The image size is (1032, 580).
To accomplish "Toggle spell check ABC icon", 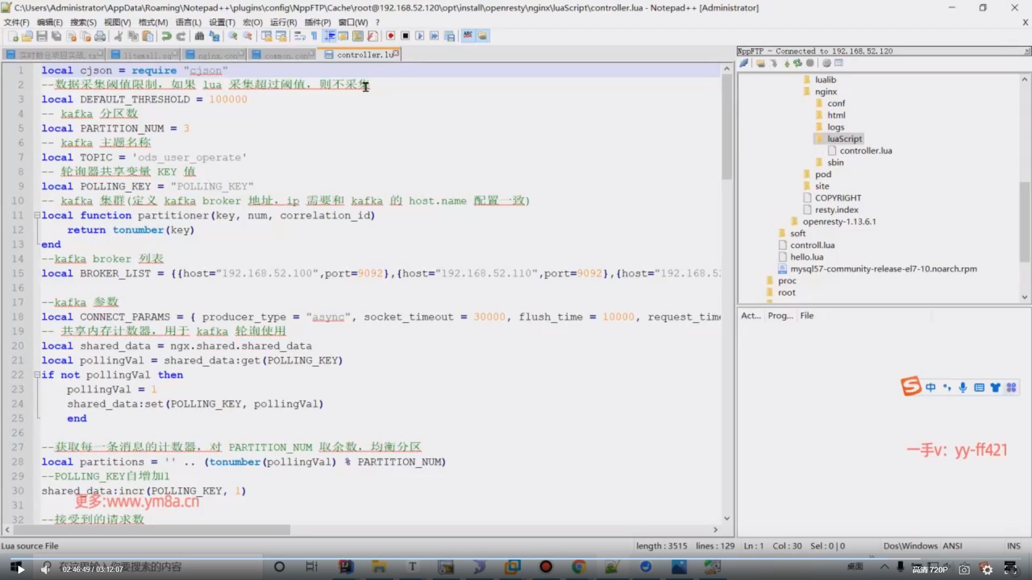I will (468, 36).
